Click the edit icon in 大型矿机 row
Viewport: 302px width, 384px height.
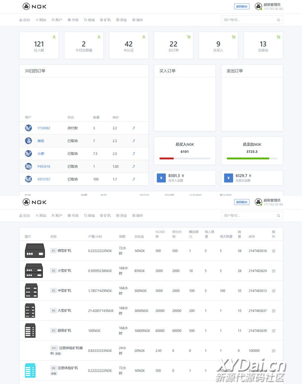tap(273, 311)
